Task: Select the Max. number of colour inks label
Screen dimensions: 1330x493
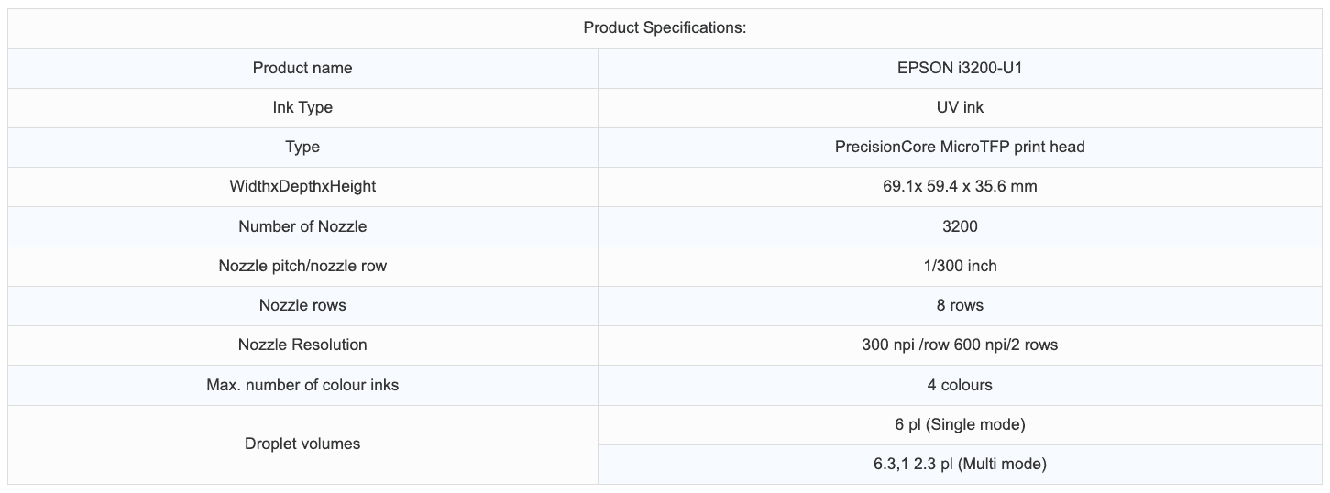Action: (302, 385)
